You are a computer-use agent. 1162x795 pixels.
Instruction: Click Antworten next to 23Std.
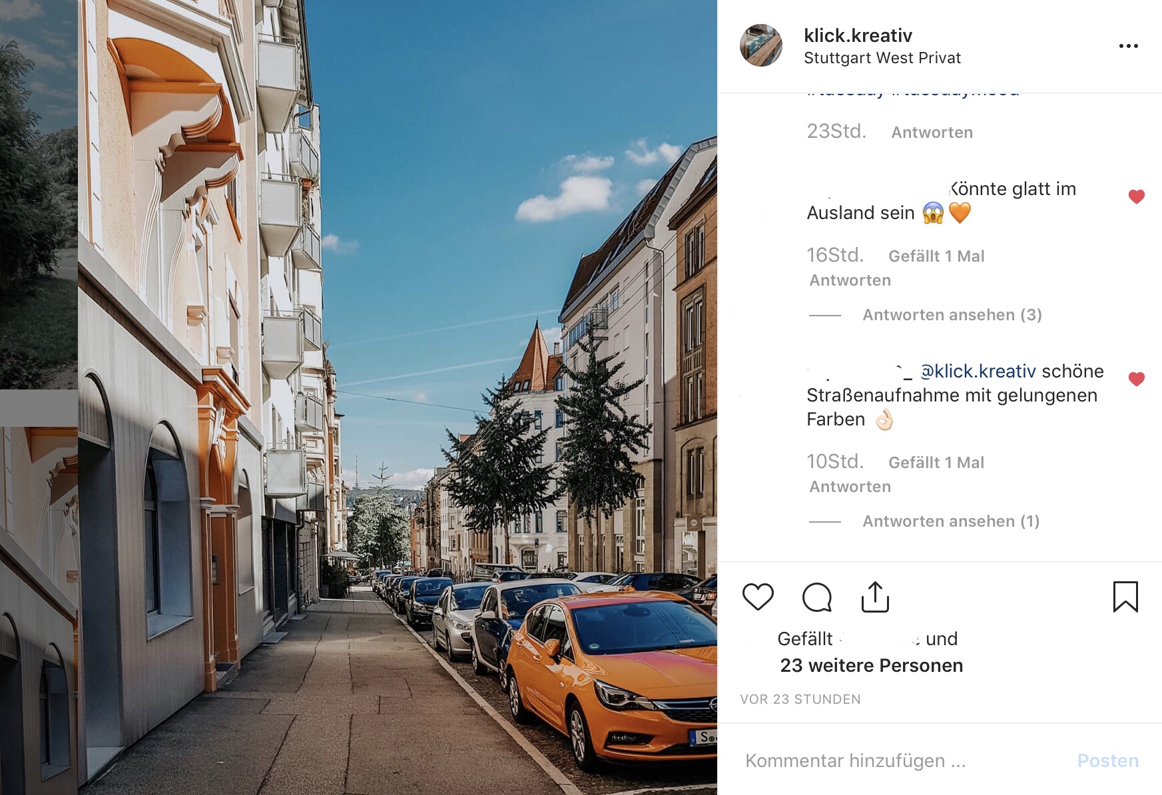click(x=932, y=132)
